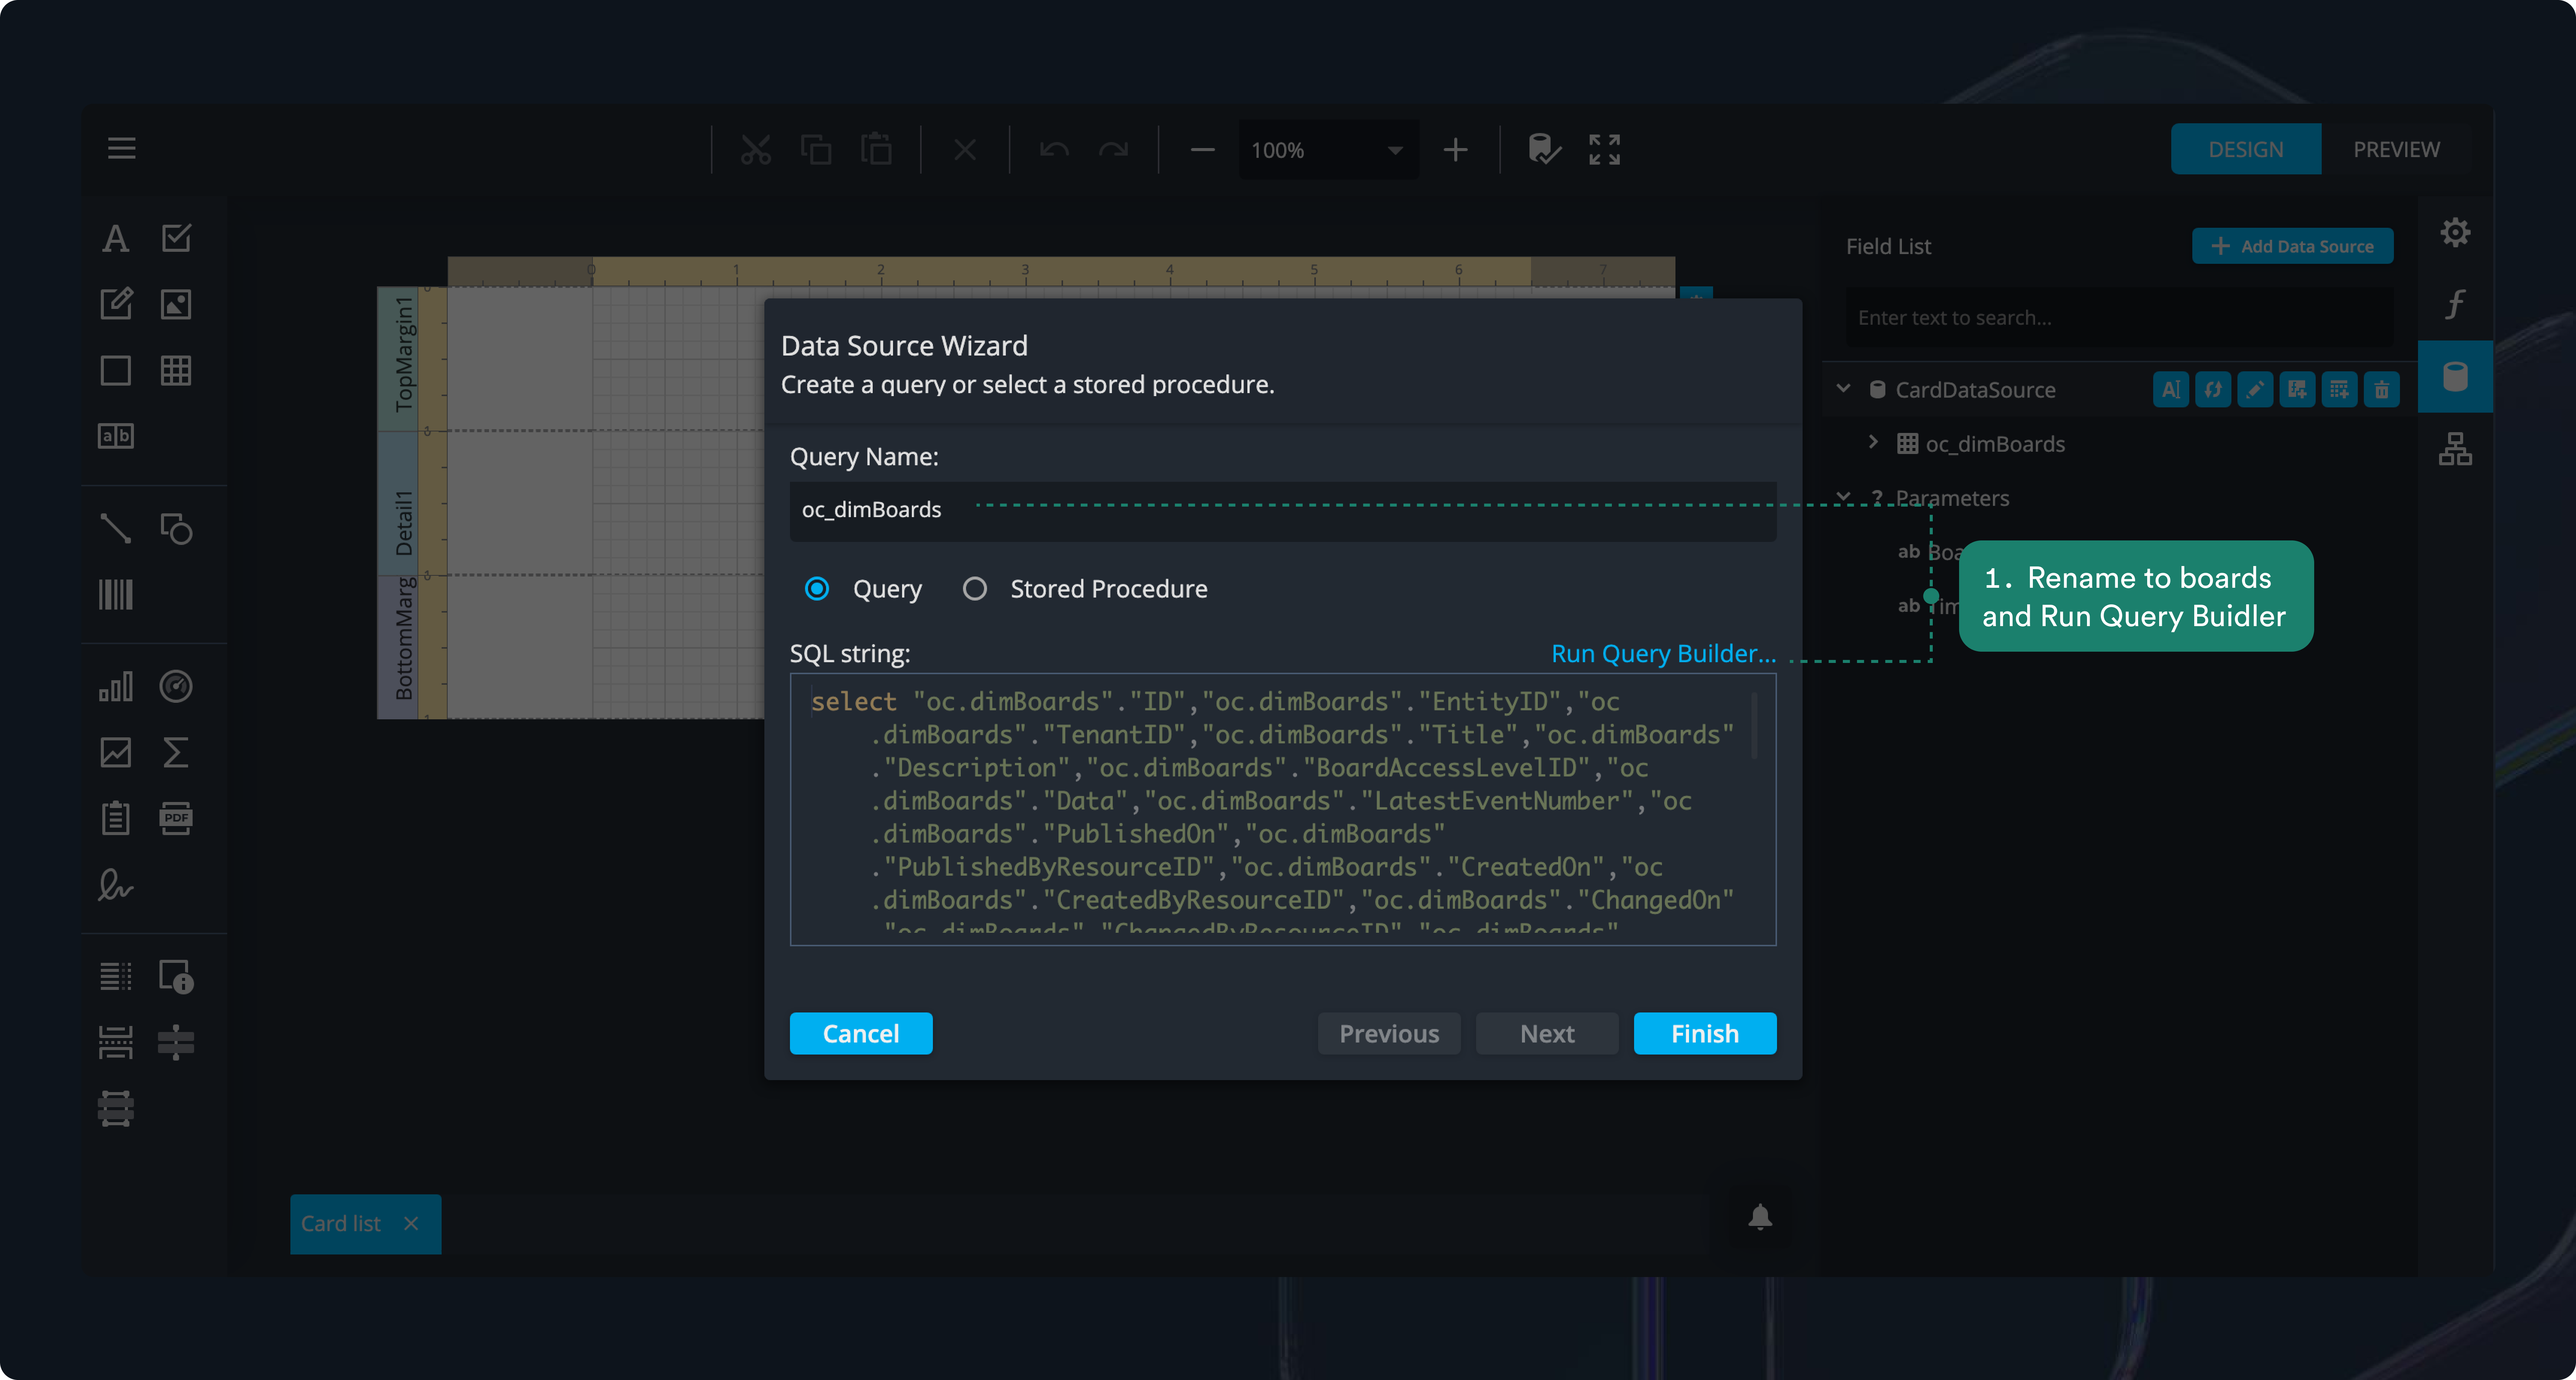This screenshot has width=2576, height=1380.
Task: Open the Report Explorer hierarchy panel
Action: [x=2455, y=449]
